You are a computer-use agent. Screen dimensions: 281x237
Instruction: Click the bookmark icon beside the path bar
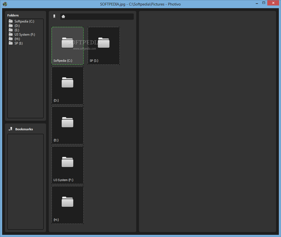tap(54, 16)
